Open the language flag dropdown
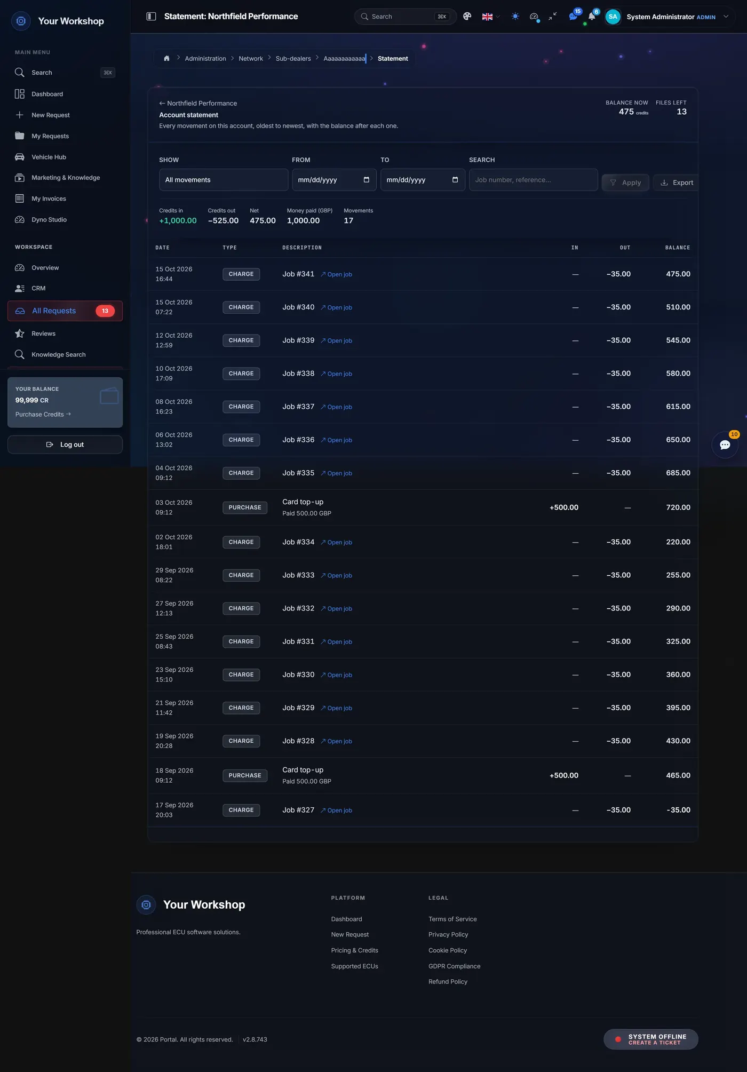The image size is (747, 1072). point(491,17)
